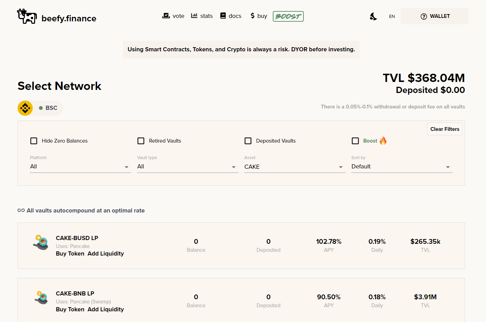Click the Clear Filters button

pos(445,129)
